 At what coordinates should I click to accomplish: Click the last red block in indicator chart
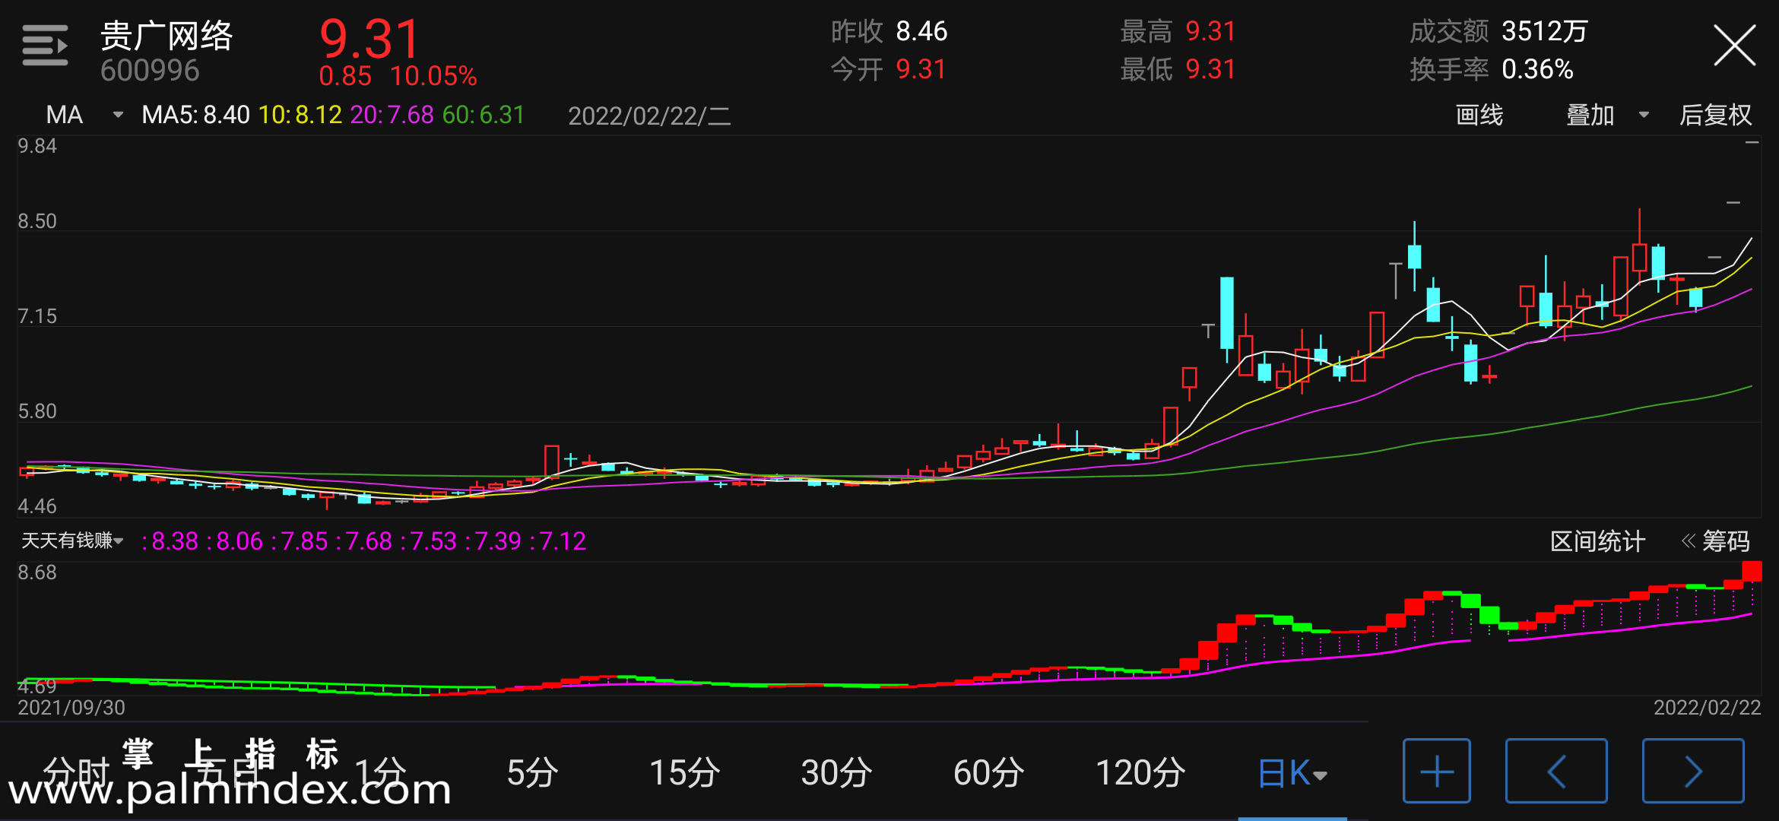pyautogui.click(x=1752, y=571)
